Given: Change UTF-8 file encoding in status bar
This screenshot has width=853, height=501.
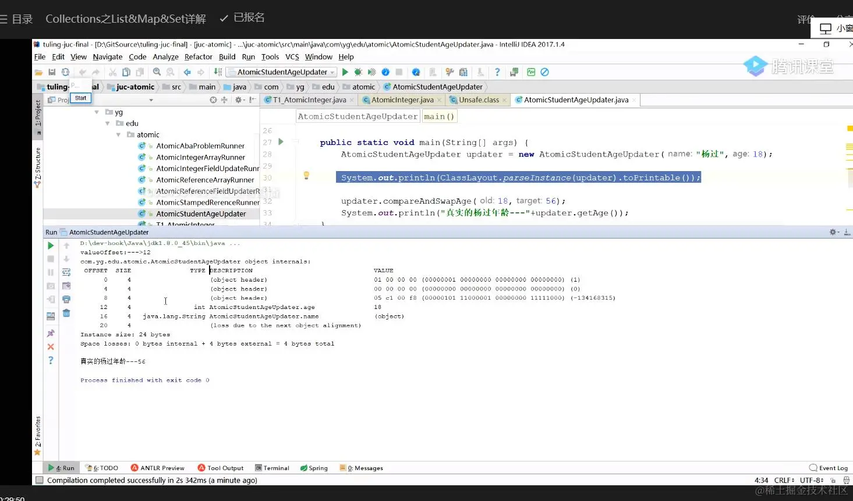Looking at the screenshot, I should tap(812, 481).
